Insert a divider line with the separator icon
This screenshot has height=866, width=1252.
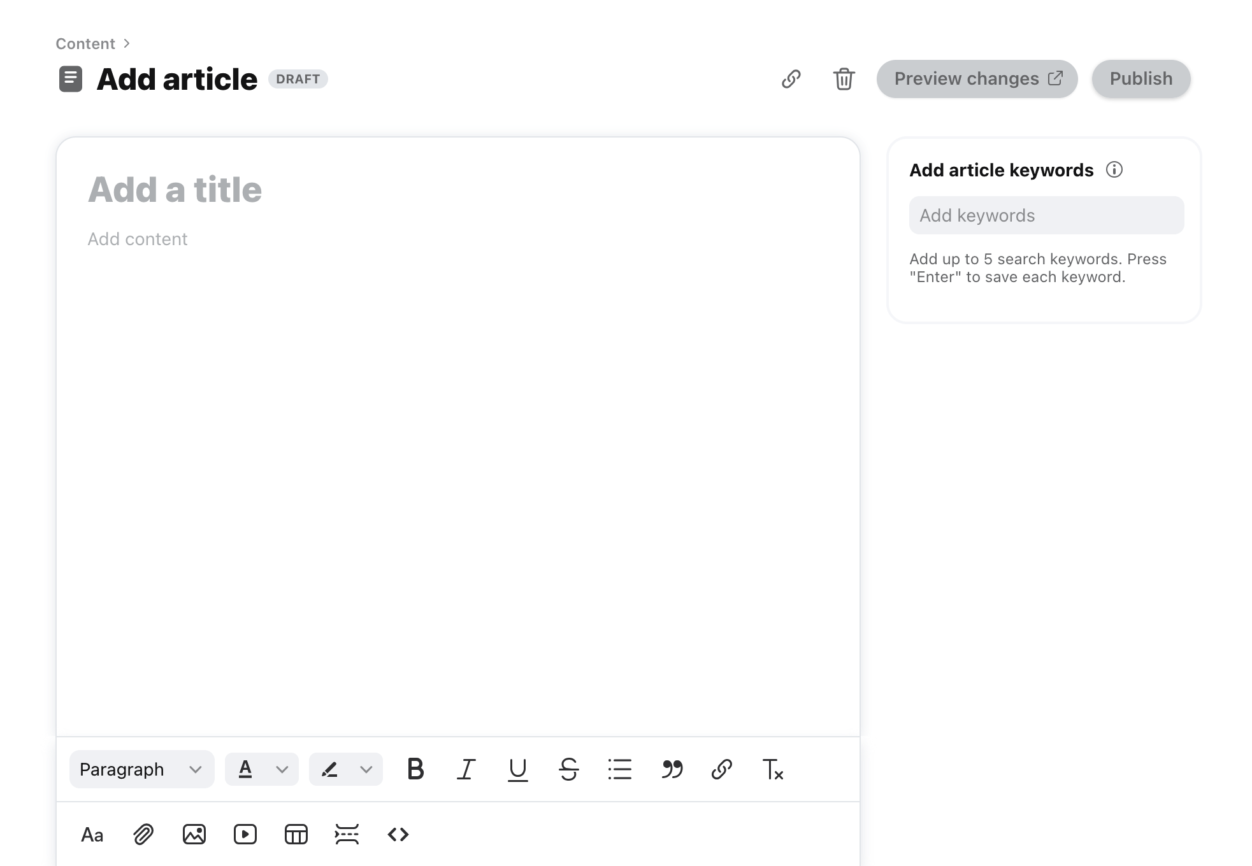click(x=347, y=834)
